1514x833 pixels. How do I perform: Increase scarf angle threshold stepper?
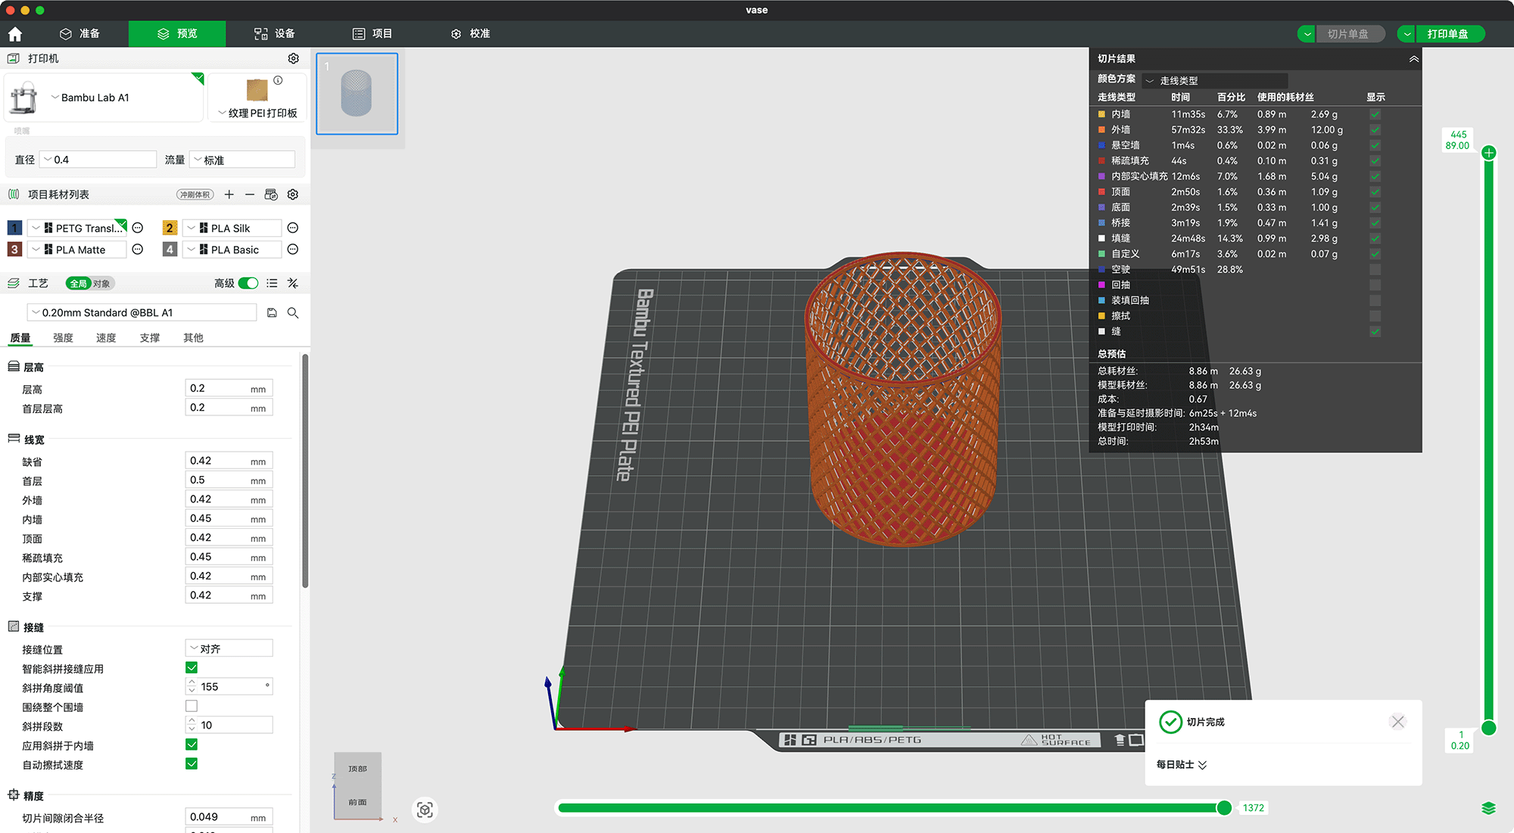point(192,682)
